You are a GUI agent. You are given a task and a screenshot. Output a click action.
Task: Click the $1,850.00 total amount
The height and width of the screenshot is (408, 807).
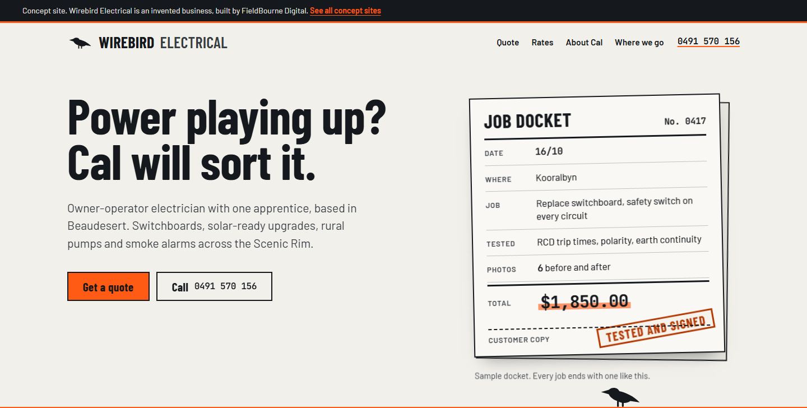pyautogui.click(x=585, y=302)
